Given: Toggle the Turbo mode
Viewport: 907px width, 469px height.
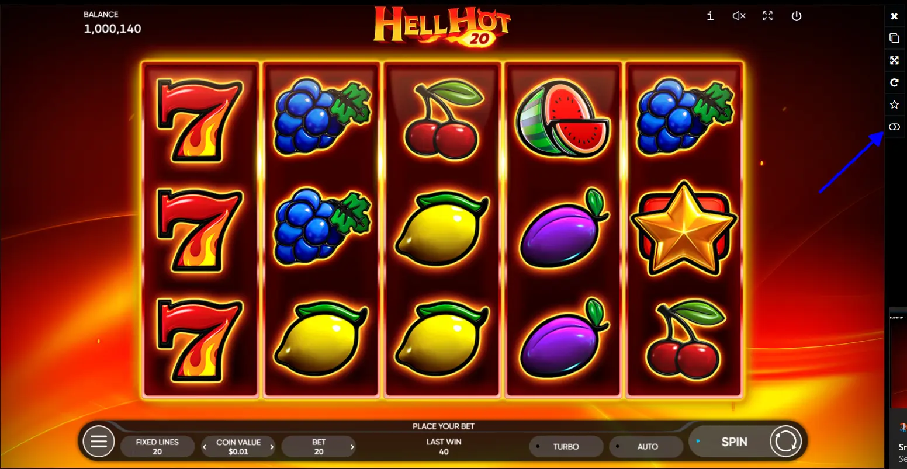Looking at the screenshot, I should 566,447.
